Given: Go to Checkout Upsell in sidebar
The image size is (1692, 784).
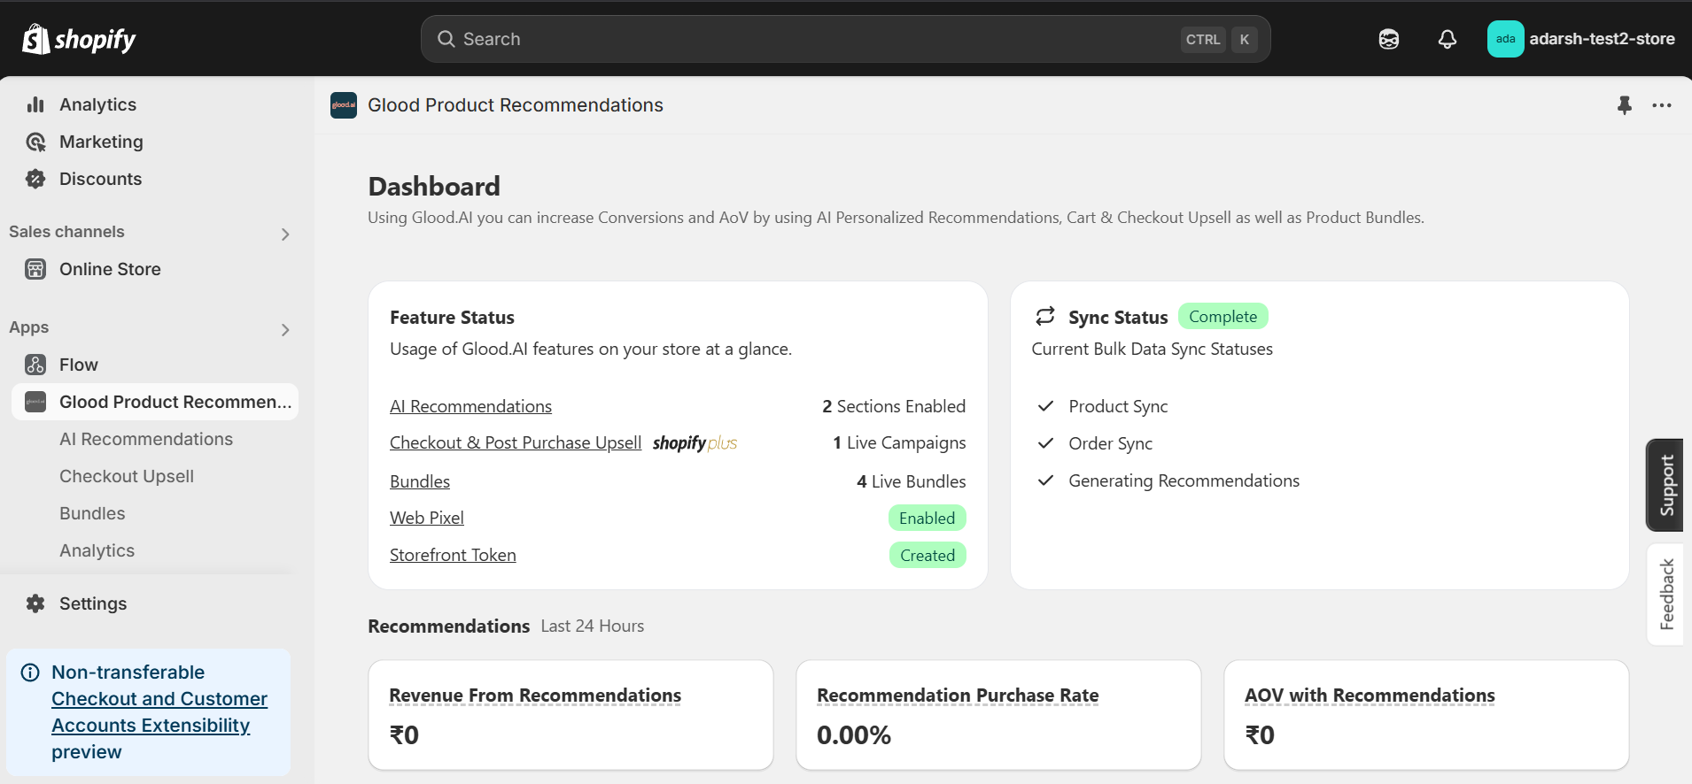Looking at the screenshot, I should (x=127, y=476).
